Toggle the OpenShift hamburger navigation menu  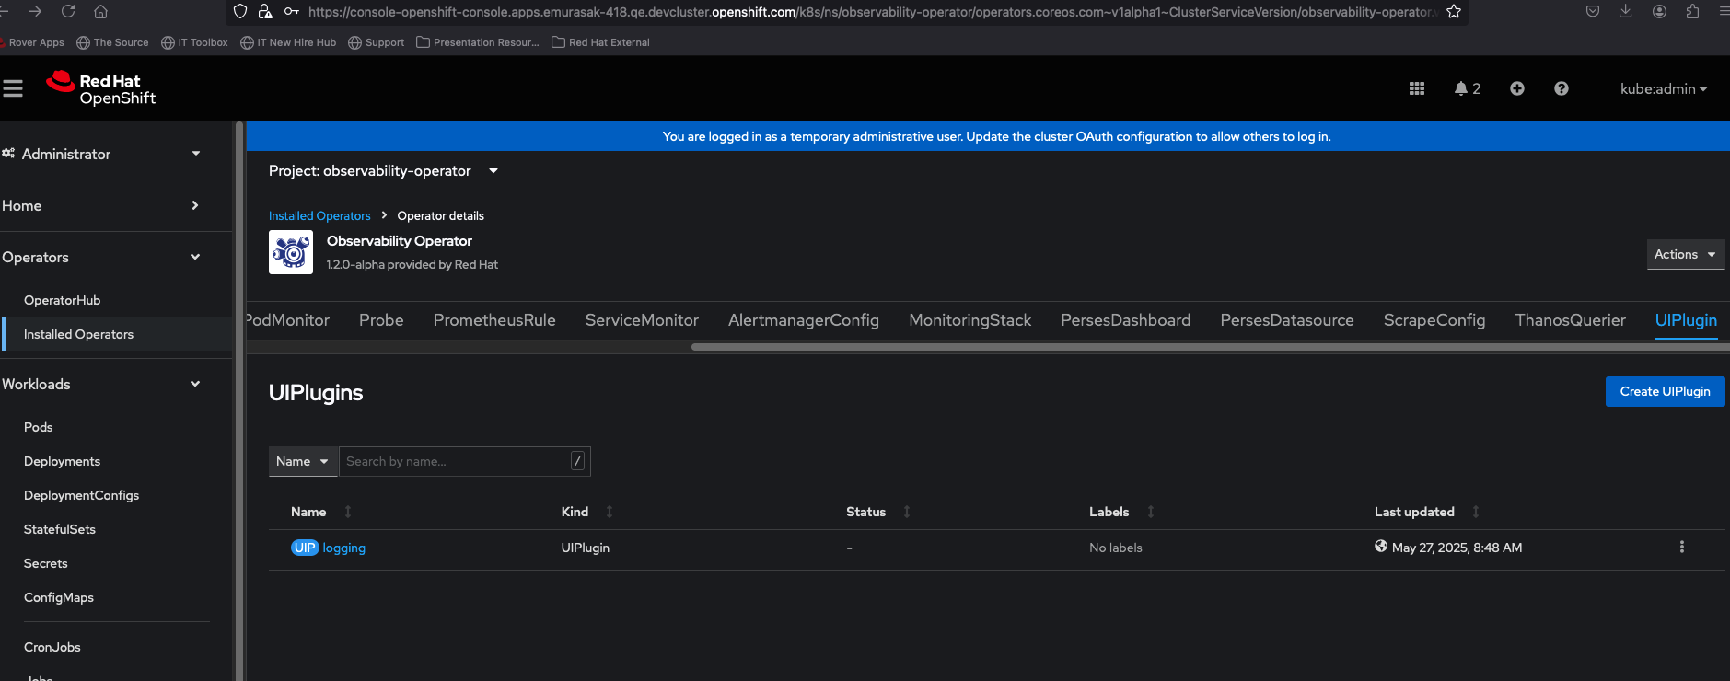point(13,88)
